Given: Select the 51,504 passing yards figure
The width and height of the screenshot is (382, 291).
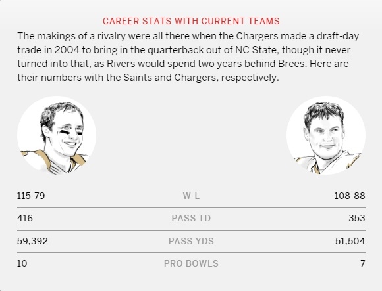Looking at the screenshot, I should [x=350, y=241].
